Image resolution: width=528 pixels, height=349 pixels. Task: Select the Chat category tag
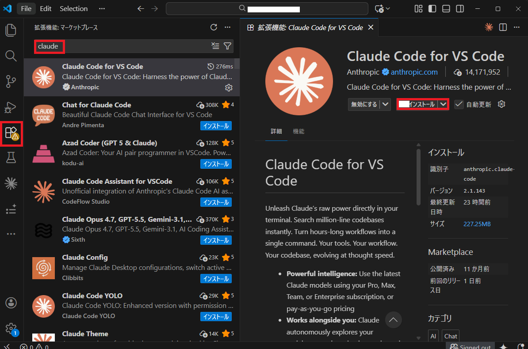point(451,336)
